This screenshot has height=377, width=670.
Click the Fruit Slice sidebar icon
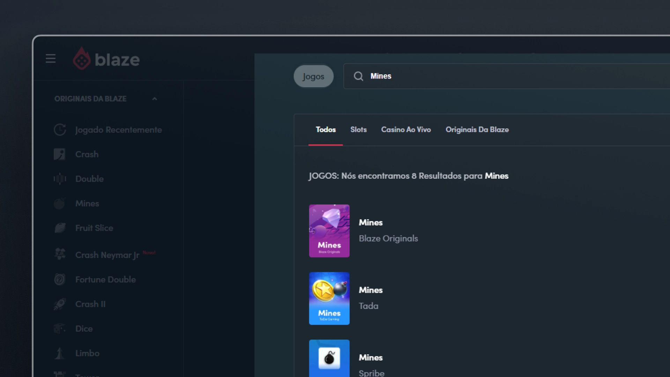point(60,228)
